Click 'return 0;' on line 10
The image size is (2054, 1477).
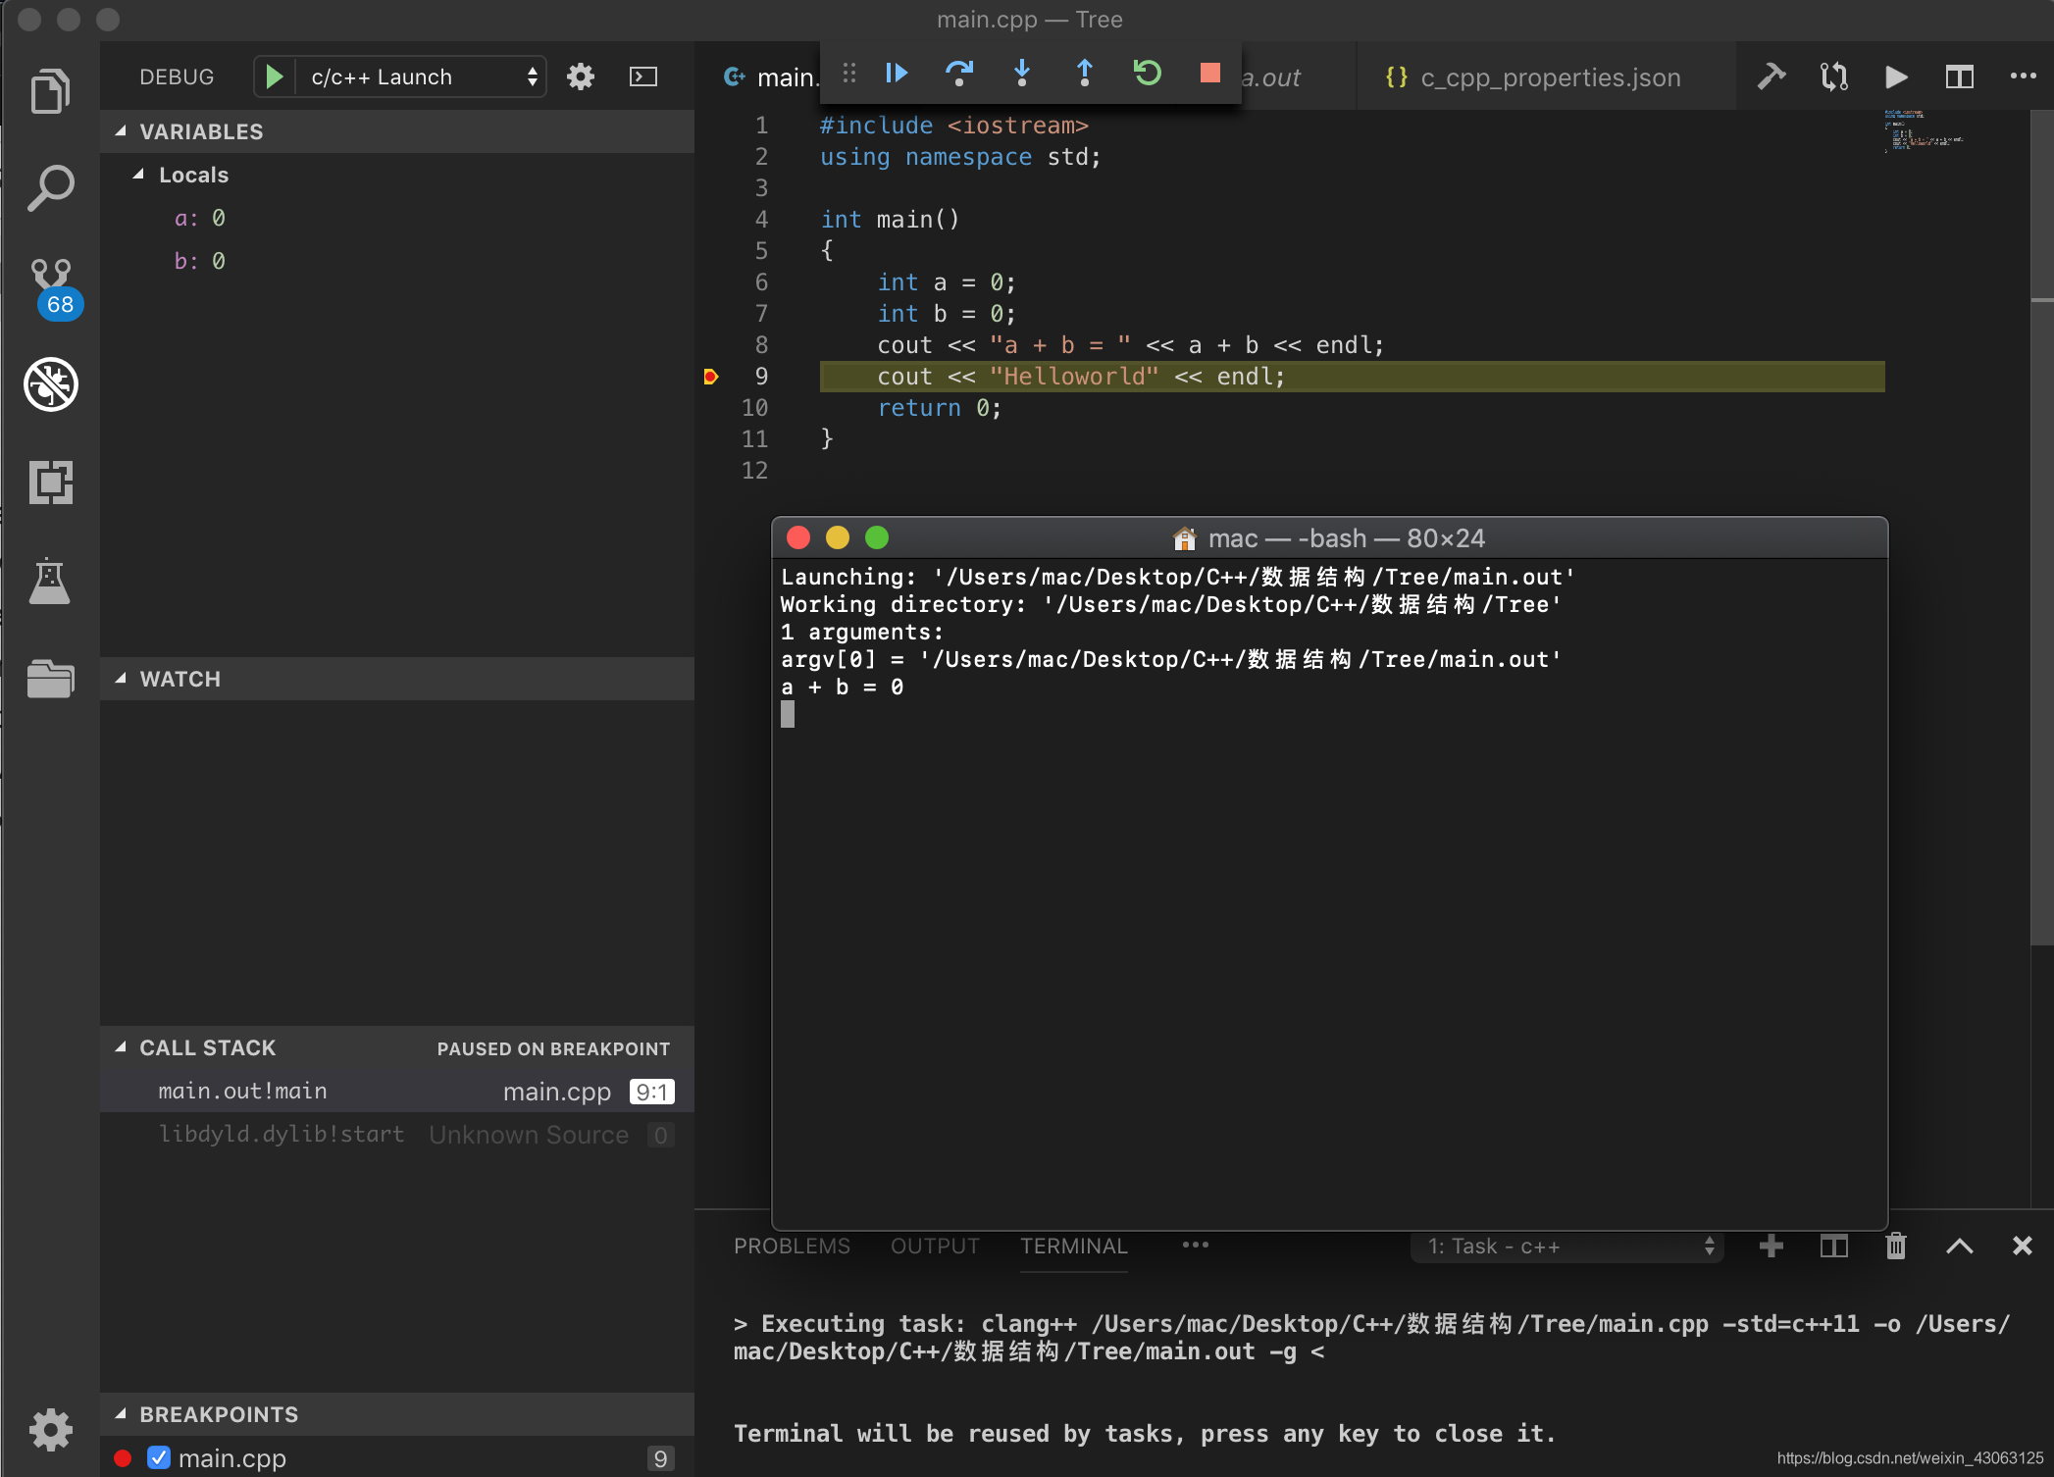tap(939, 407)
